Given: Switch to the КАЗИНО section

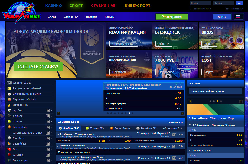Looking at the screenshot, I should point(54,6).
